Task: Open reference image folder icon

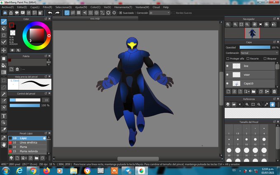Action: (x=234, y=105)
